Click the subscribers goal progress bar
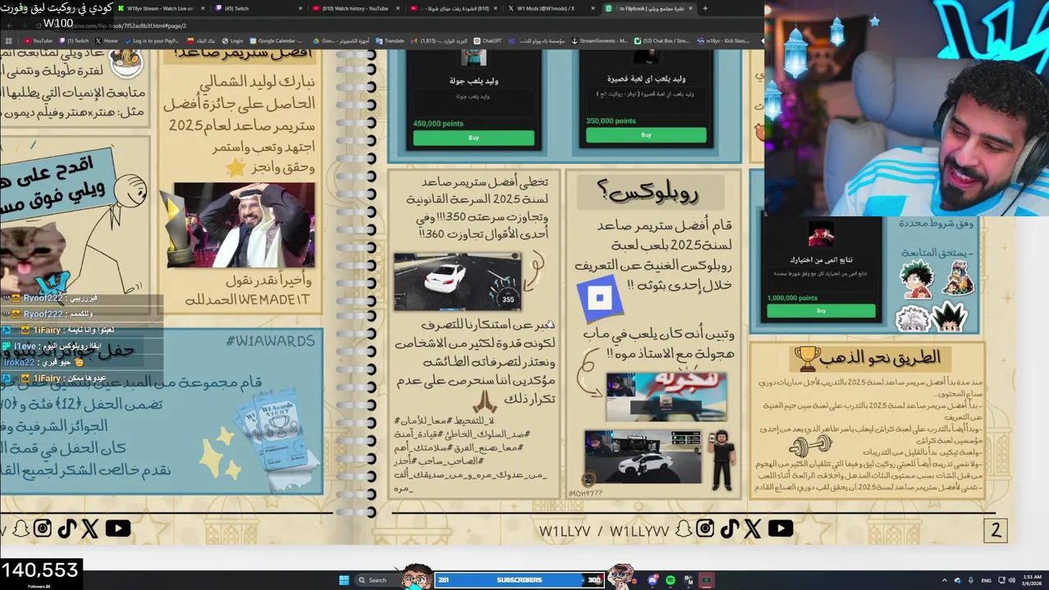Viewport: 1049px width, 590px height. (520, 580)
